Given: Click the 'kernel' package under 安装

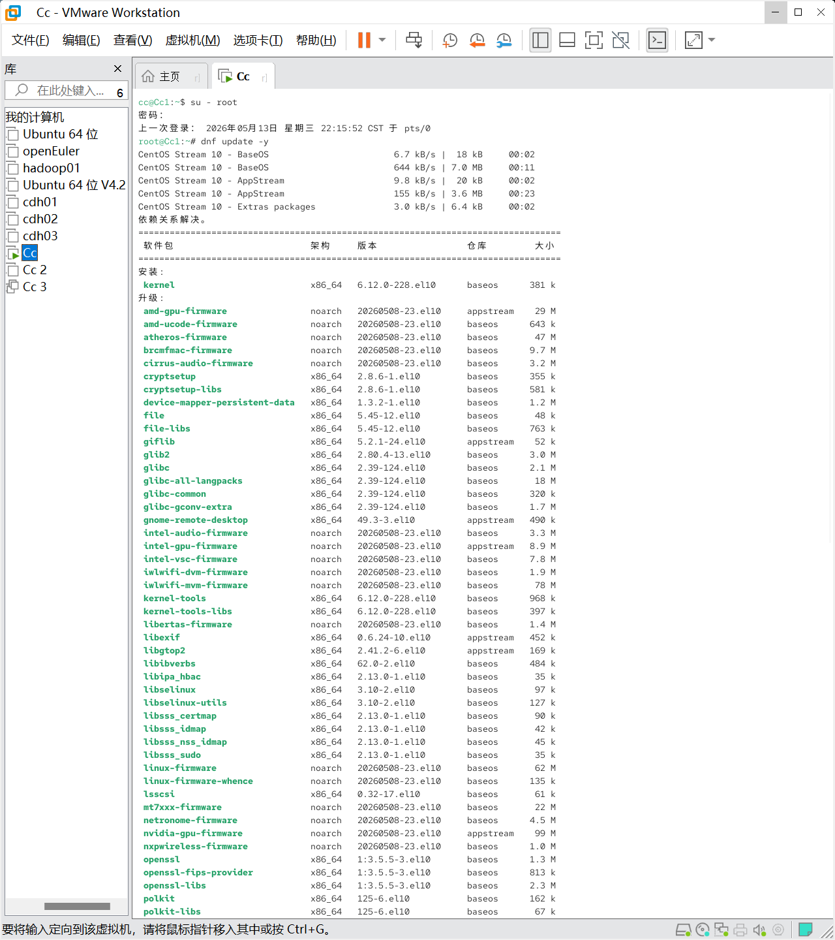Looking at the screenshot, I should pos(159,285).
